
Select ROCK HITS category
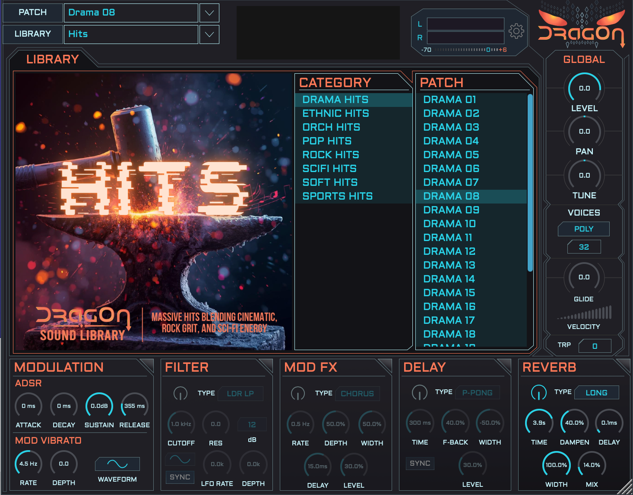[x=353, y=155]
